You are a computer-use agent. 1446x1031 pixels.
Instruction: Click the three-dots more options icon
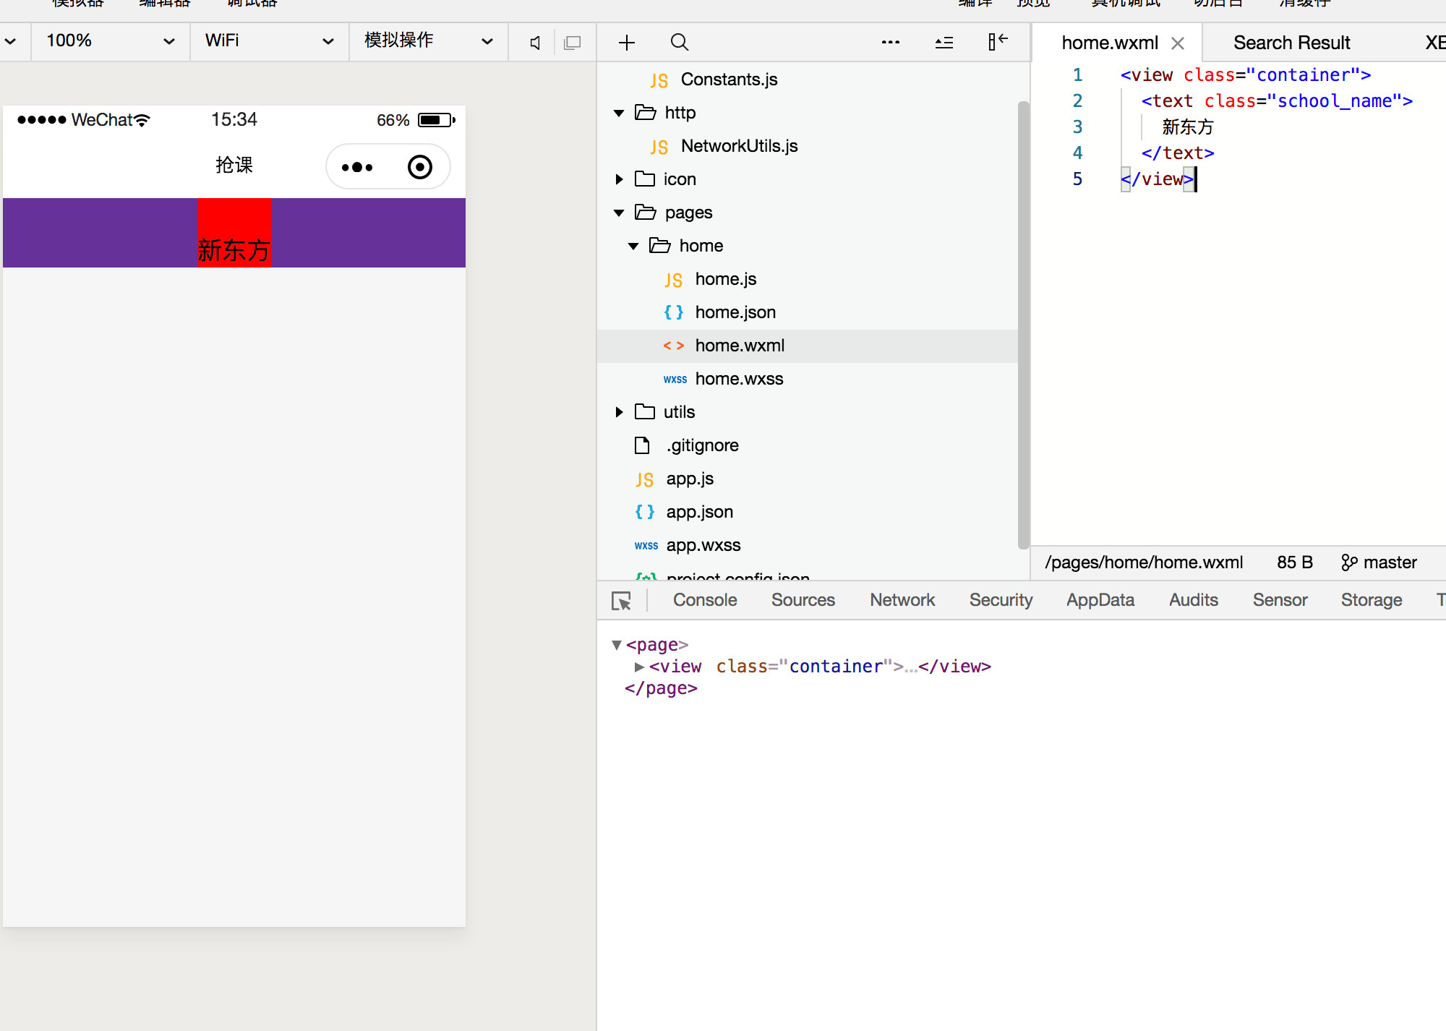click(891, 43)
